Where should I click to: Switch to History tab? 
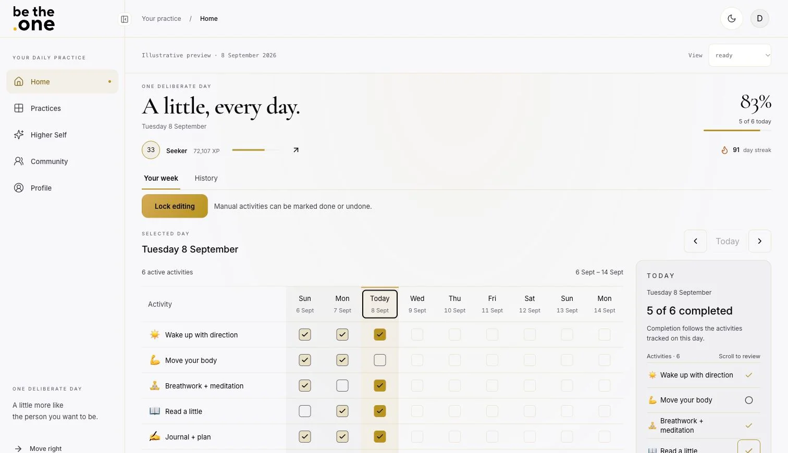point(206,179)
